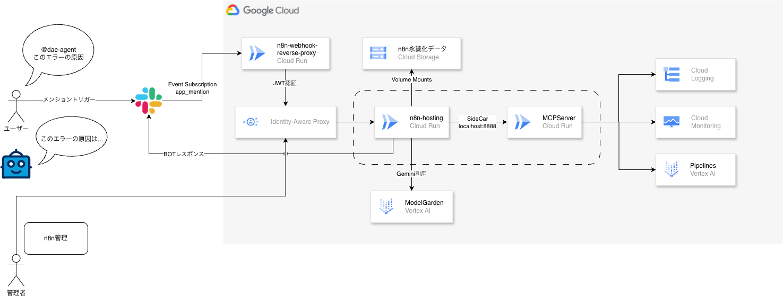
Task: Click the Identity-Aware Proxy icon
Action: 251,122
